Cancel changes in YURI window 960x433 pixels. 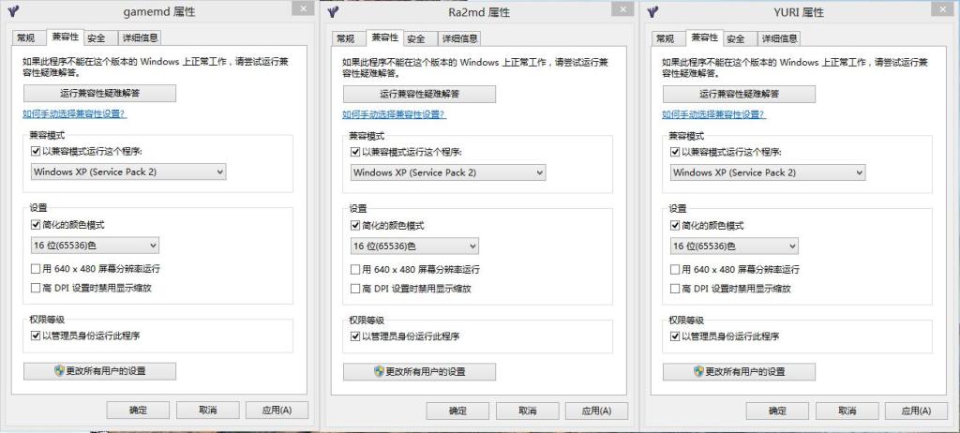pos(847,411)
